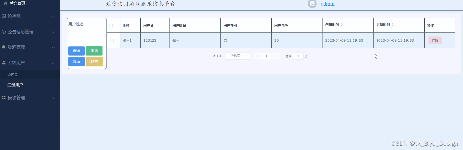Click the 创建时间 column header
Image resolution: width=463 pixels, height=150 pixels.
[x=348, y=25]
